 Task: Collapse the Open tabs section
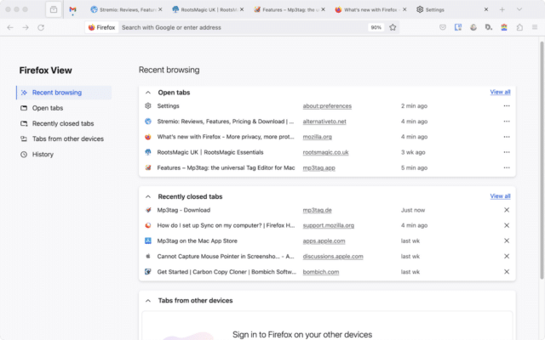point(148,93)
